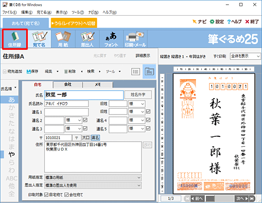
Task: Expand the 編集 edit dropdown arrow
Action: 58,71
